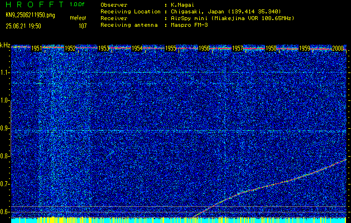Click the kHz axis unit label
The height and width of the screenshot is (223, 351).
pyautogui.click(x=5, y=45)
